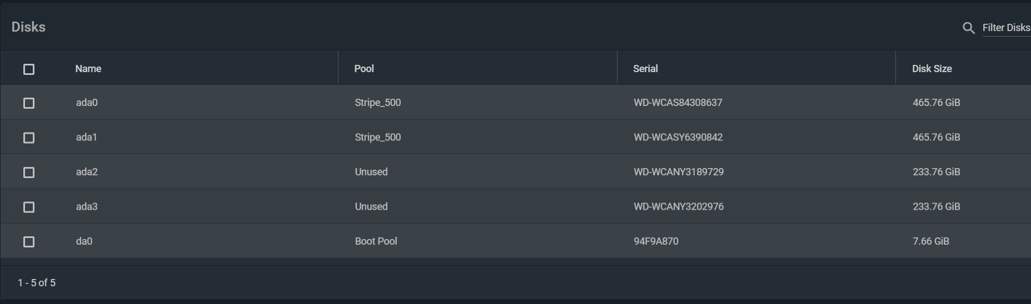Tick the da0 boot disk checkbox
This screenshot has width=1031, height=304.
pyautogui.click(x=29, y=242)
